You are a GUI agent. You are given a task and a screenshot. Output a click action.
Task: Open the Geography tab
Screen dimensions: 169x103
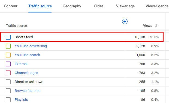point(72,6)
